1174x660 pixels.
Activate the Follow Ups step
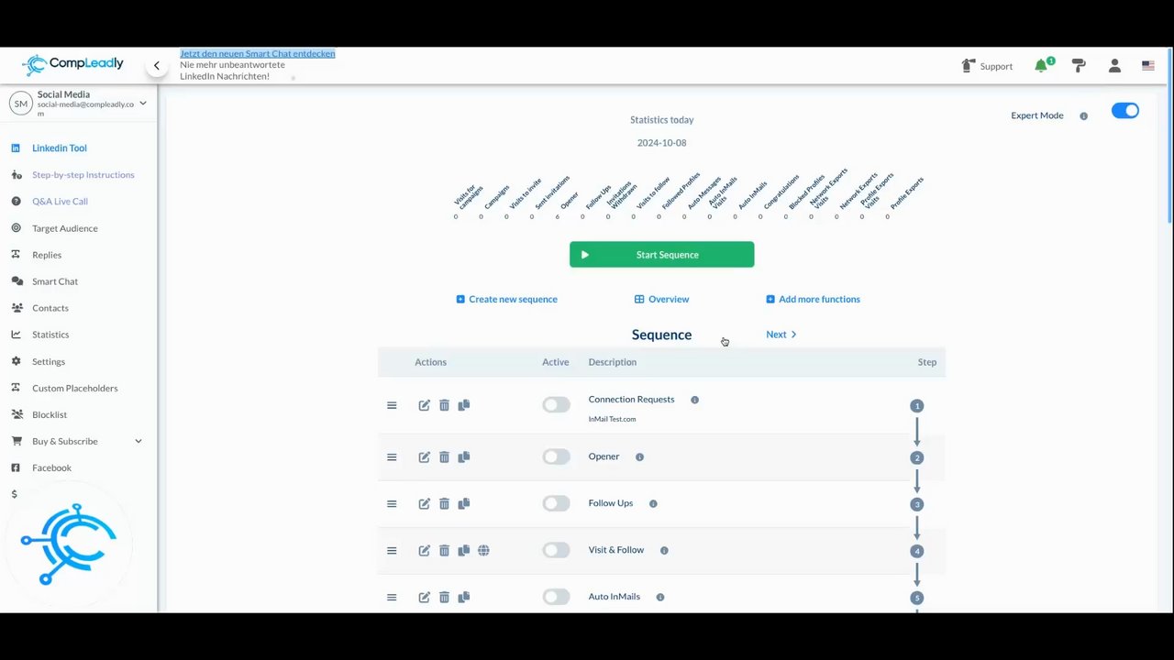click(x=556, y=503)
